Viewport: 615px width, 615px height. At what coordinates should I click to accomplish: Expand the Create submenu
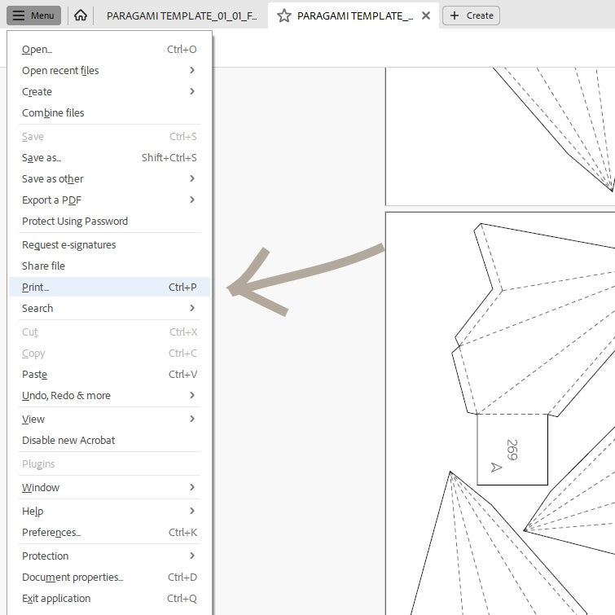(109, 92)
